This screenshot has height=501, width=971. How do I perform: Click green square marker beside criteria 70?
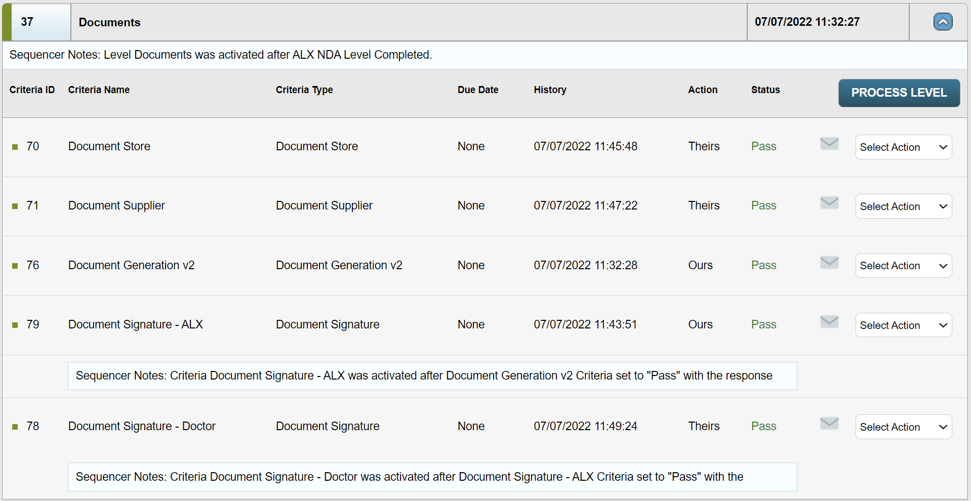15,147
